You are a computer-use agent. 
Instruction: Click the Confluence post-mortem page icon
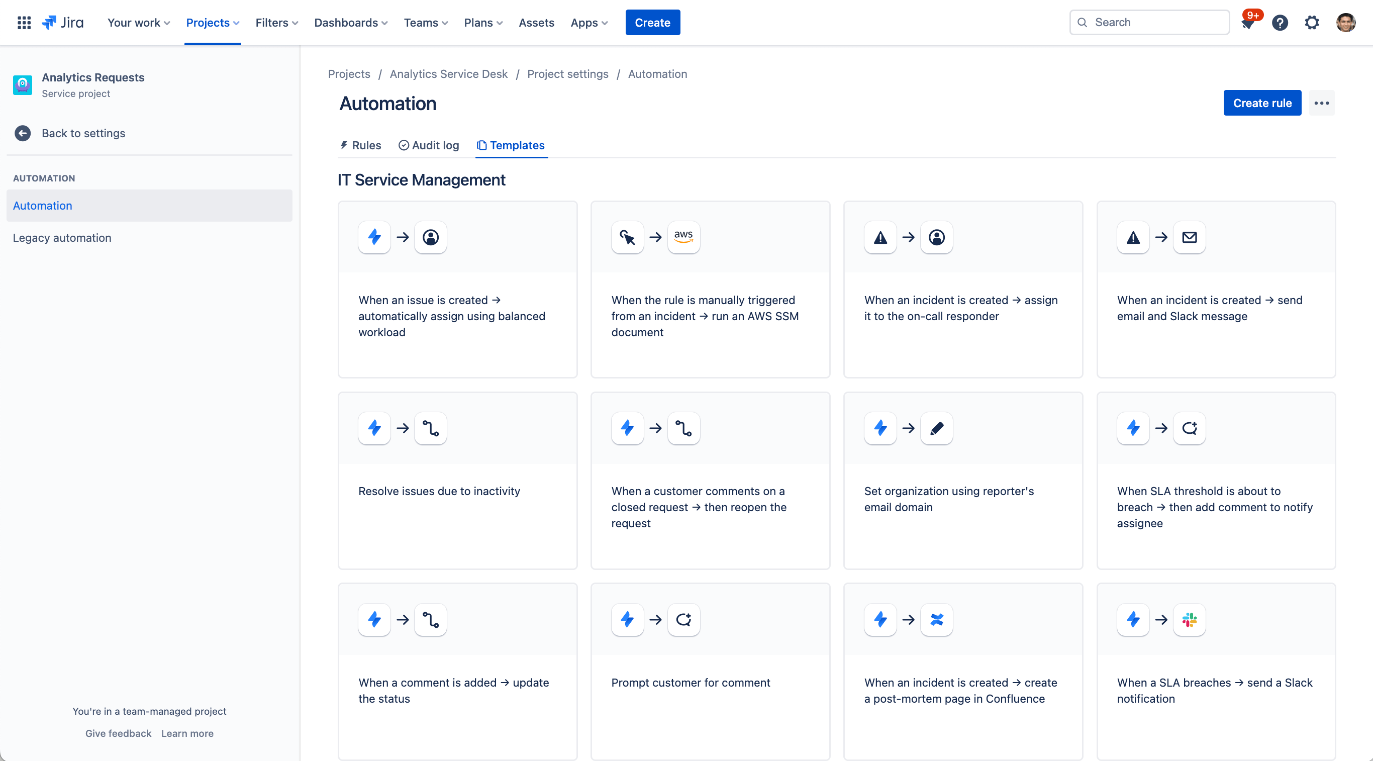tap(937, 619)
